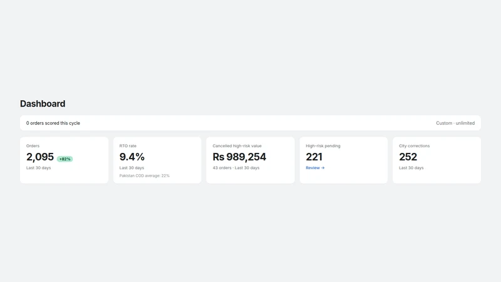
Task: Click 'Last 30 days' under the 9.4% value
Action: [x=132, y=168]
